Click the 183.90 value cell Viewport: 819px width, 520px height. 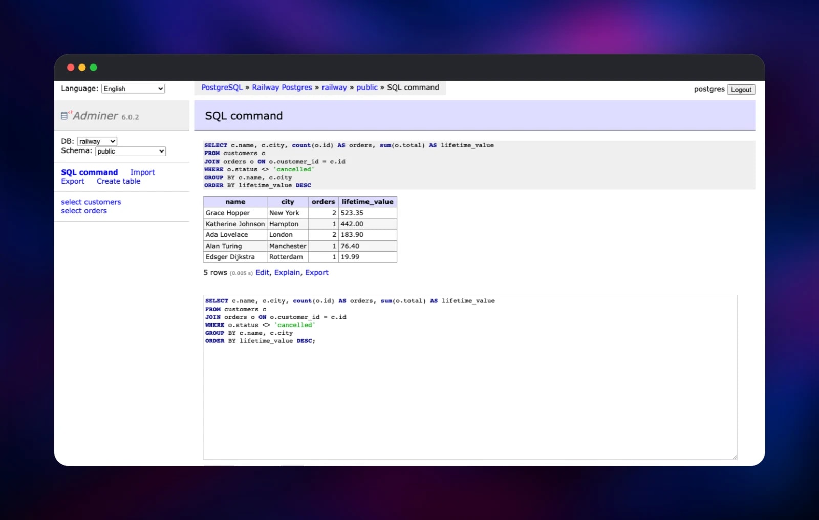(368, 235)
